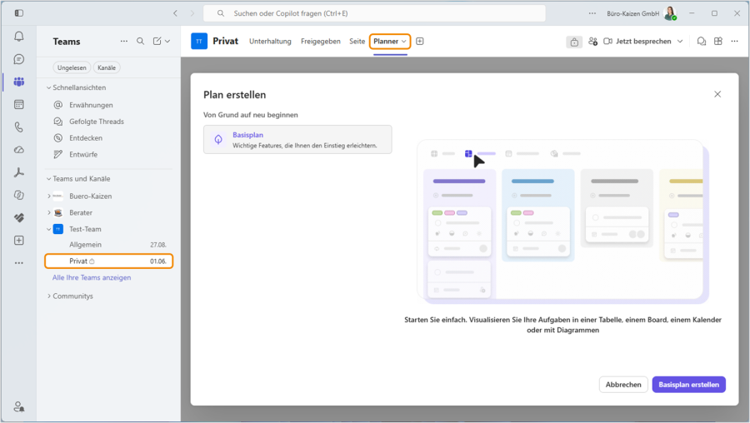Click the private channel lock icon button

coord(574,42)
